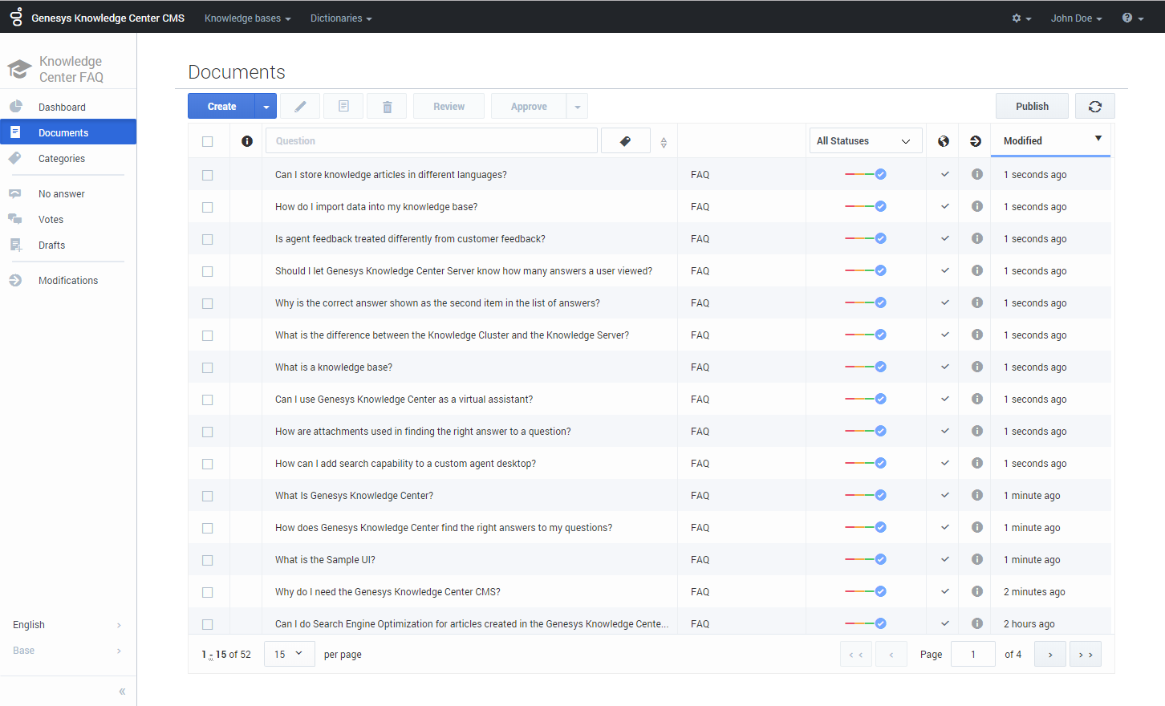
Task: Click the clone document icon in the toolbar
Action: tap(343, 106)
